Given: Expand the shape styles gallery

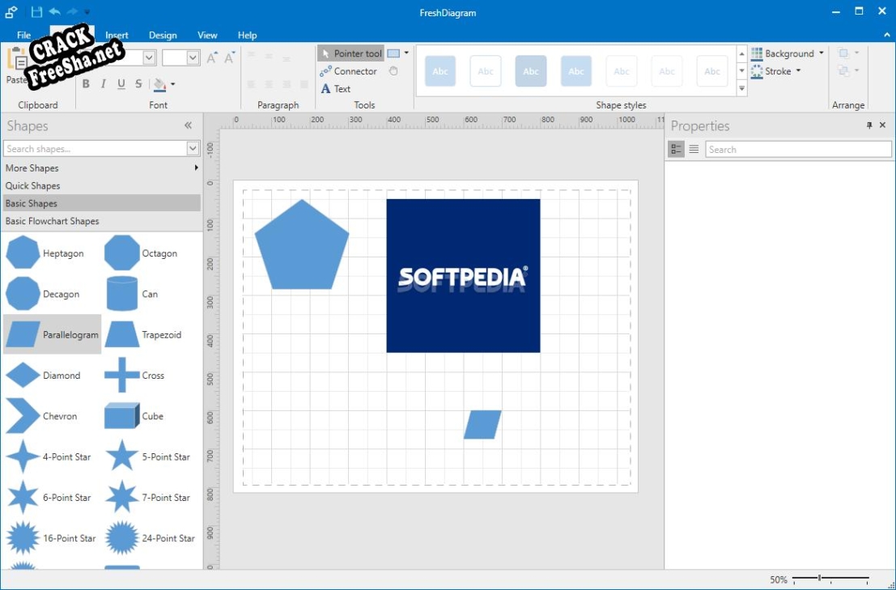Looking at the screenshot, I should click(x=742, y=89).
